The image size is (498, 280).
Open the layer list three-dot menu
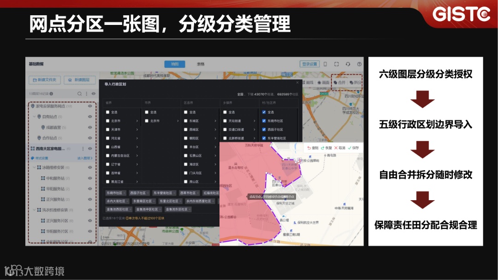point(86,94)
